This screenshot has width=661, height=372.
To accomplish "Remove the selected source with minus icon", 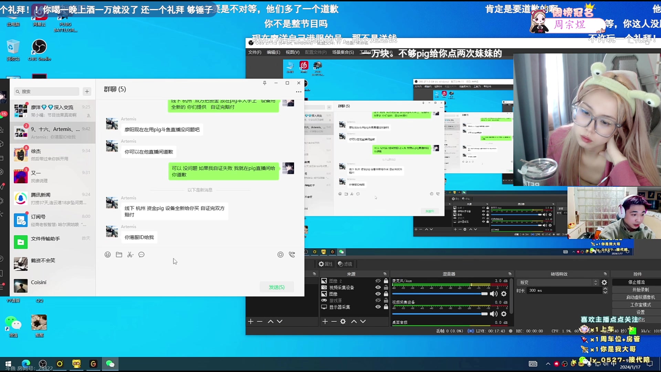I will (334, 321).
